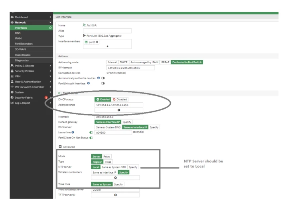This screenshot has width=286, height=201.
Task: Expand the Dashboard menu chevron
Action: [50, 17]
